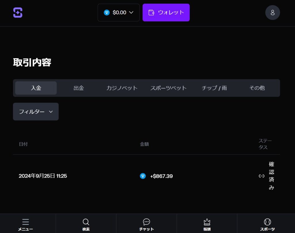Click the currency coin icon in balance box
The height and width of the screenshot is (233, 295).
click(107, 12)
